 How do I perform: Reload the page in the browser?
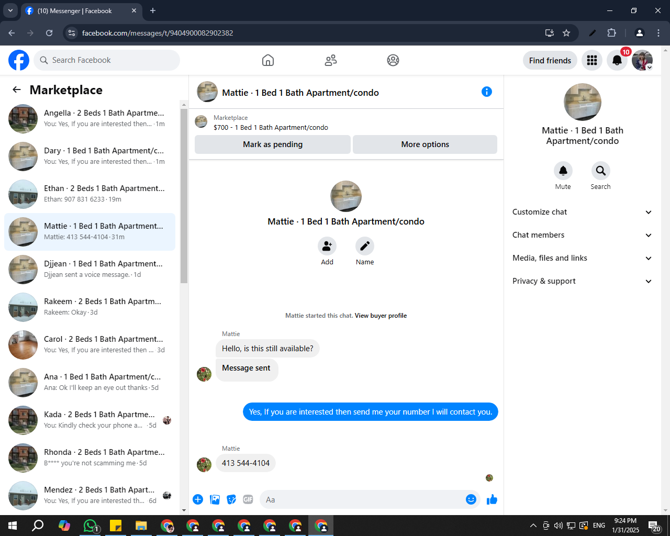pos(49,33)
